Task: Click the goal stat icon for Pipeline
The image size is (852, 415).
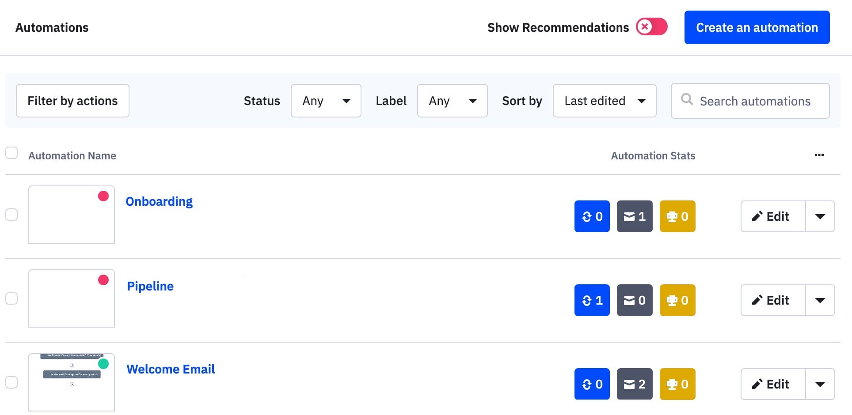Action: coord(677,300)
